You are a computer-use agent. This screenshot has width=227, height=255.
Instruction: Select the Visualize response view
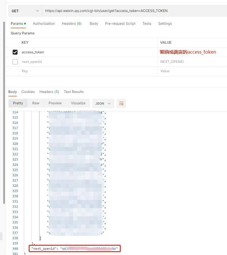point(78,103)
